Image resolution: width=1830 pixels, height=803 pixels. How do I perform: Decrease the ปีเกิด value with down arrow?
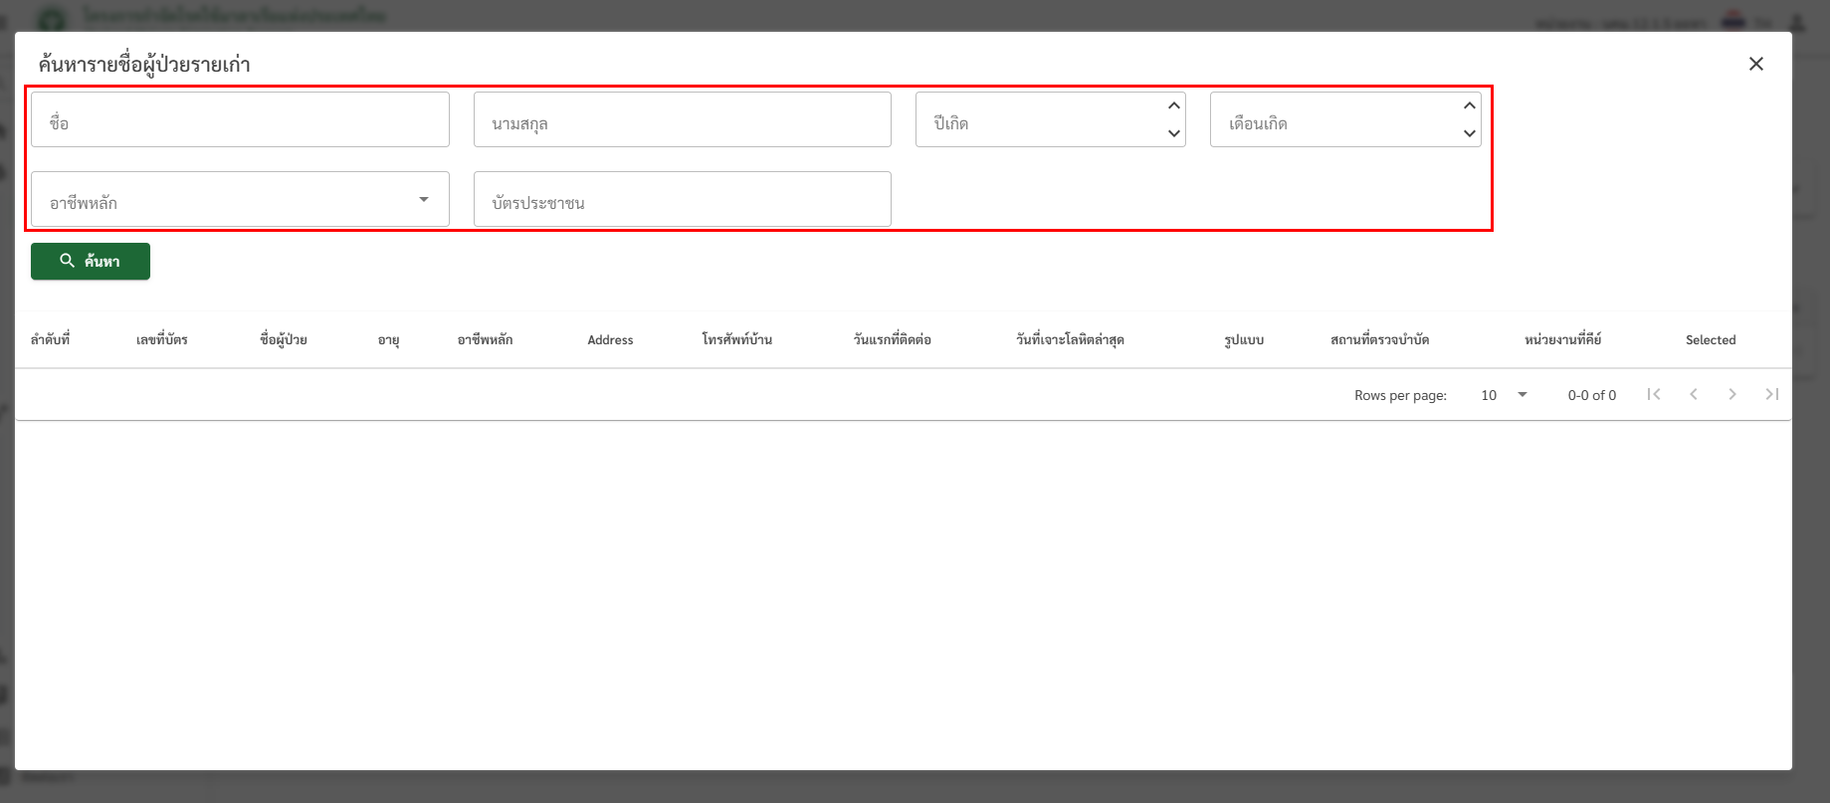point(1174,133)
